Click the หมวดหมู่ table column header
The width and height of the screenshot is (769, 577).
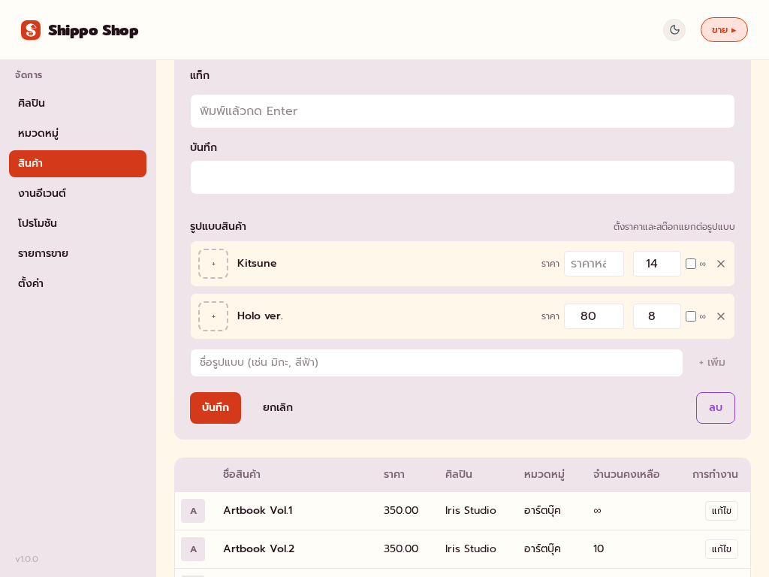(x=544, y=475)
